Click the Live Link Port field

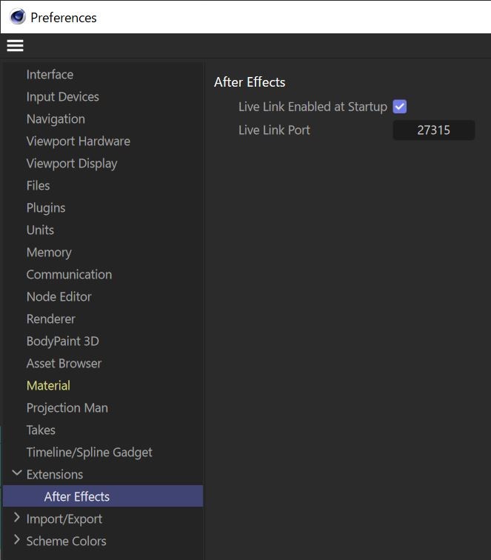[x=433, y=130]
